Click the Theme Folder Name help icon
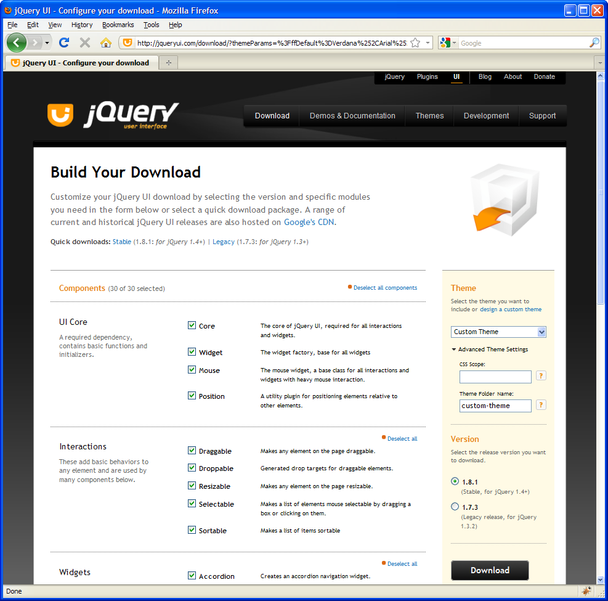608x601 pixels. point(541,405)
